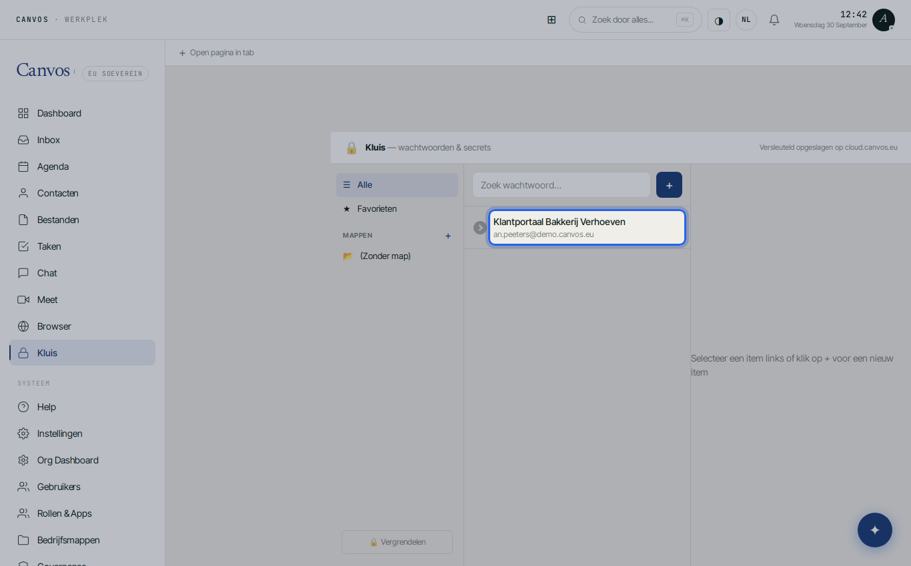Click the Org Dashboard gear icon
The height and width of the screenshot is (566, 911).
click(x=23, y=460)
